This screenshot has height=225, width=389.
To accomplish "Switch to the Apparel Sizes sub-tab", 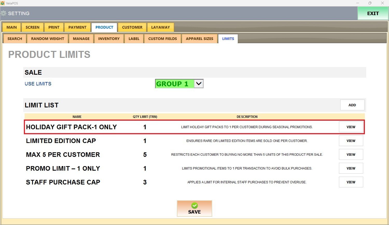I will [x=199, y=39].
